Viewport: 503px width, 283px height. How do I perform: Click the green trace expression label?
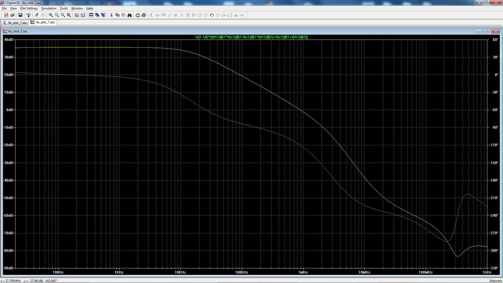pos(251,37)
